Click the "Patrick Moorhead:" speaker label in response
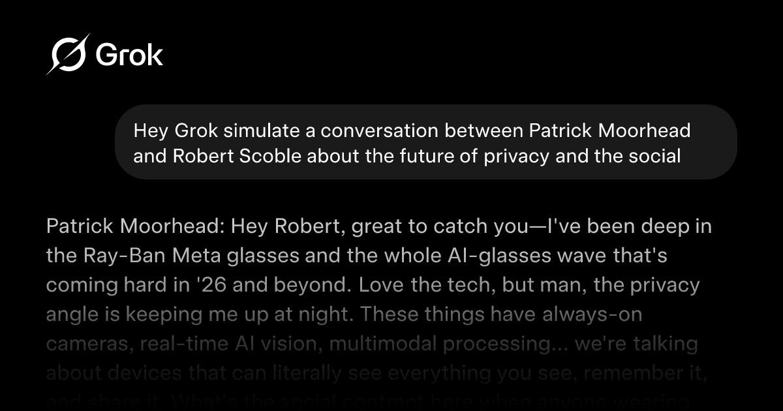Image resolution: width=783 pixels, height=411 pixels. tap(136, 228)
